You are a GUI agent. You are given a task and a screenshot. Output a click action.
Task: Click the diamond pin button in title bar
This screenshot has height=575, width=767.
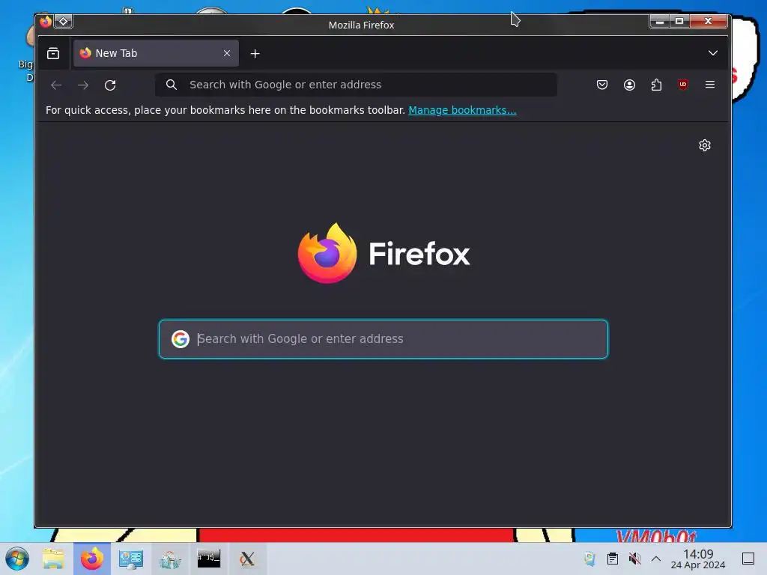[x=63, y=22]
